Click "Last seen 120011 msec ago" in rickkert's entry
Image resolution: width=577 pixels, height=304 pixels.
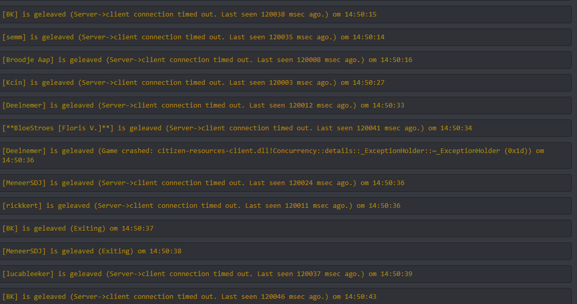[x=299, y=206]
